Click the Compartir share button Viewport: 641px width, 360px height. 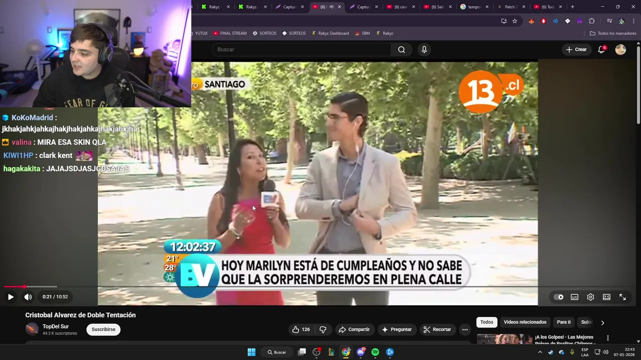click(354, 329)
